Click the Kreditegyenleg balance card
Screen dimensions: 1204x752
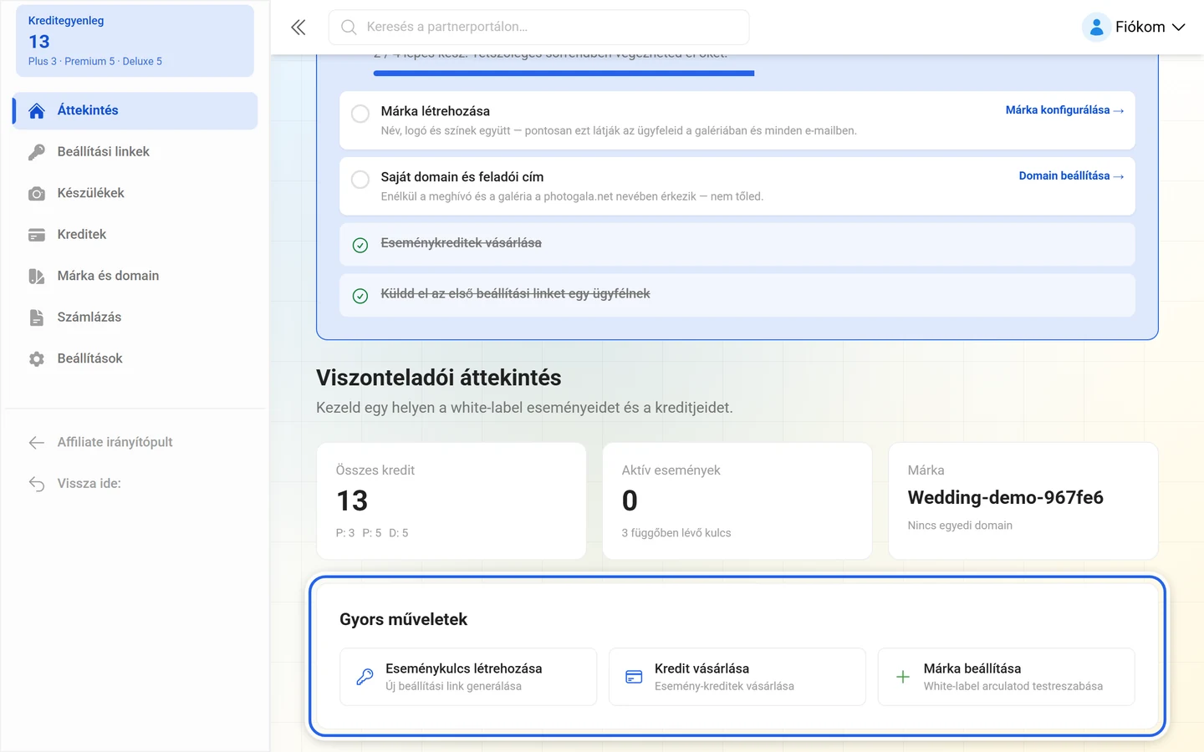click(135, 41)
